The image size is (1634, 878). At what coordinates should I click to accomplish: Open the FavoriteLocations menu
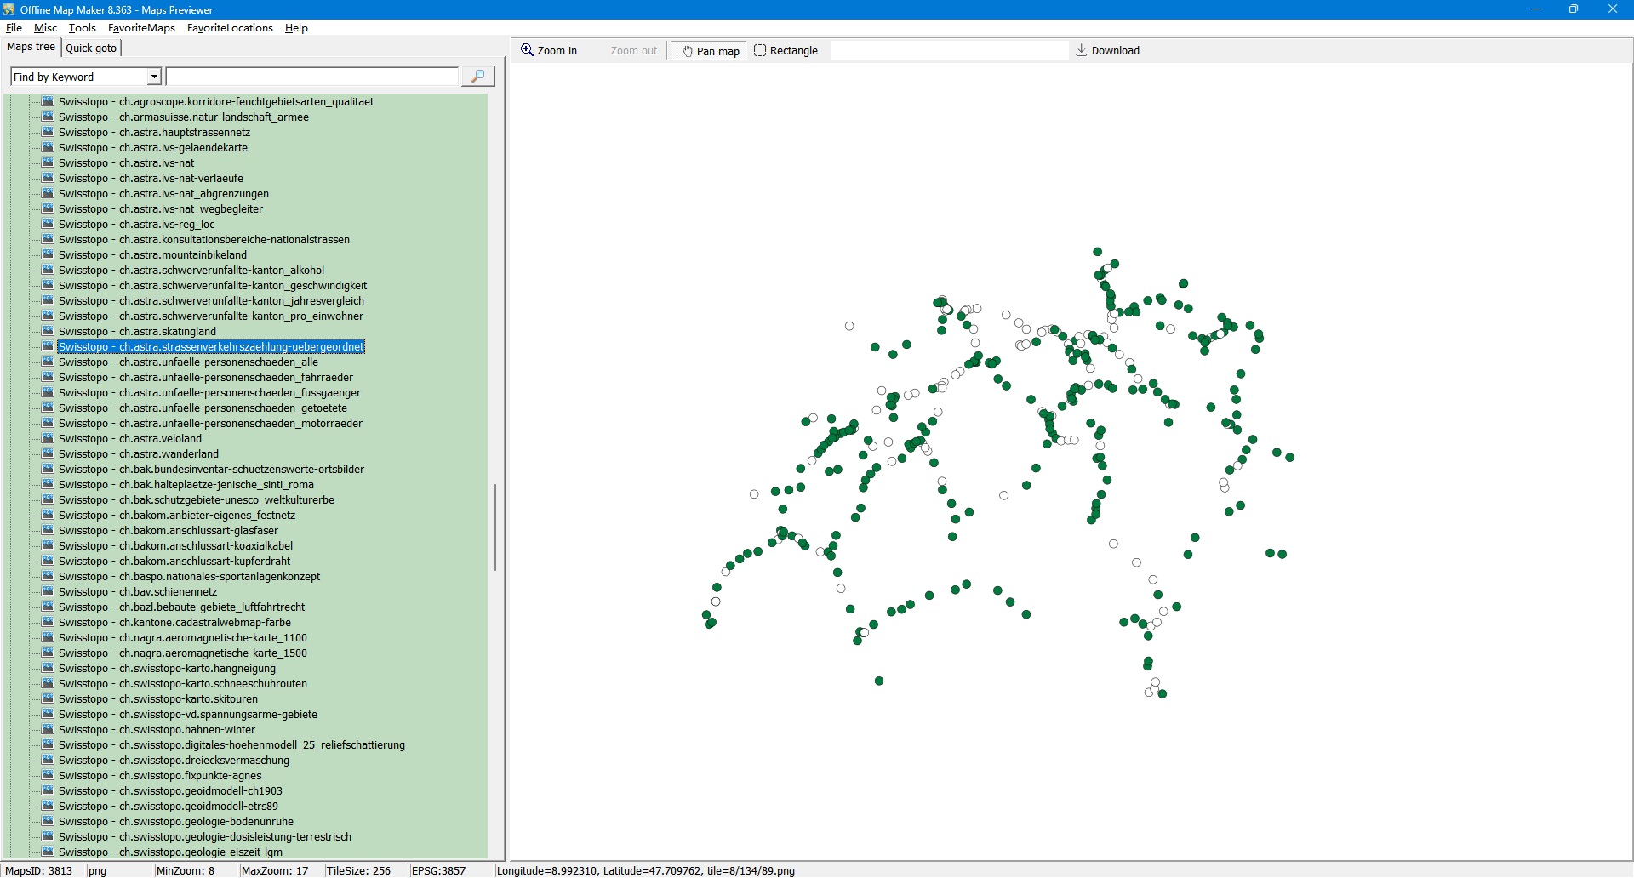pyautogui.click(x=230, y=28)
